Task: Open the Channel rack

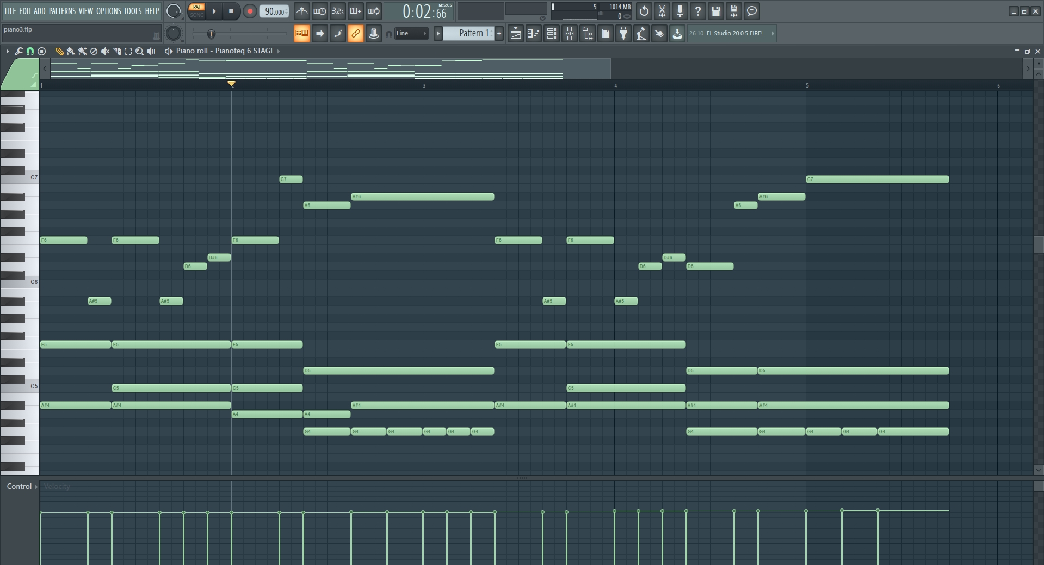Action: pyautogui.click(x=552, y=34)
